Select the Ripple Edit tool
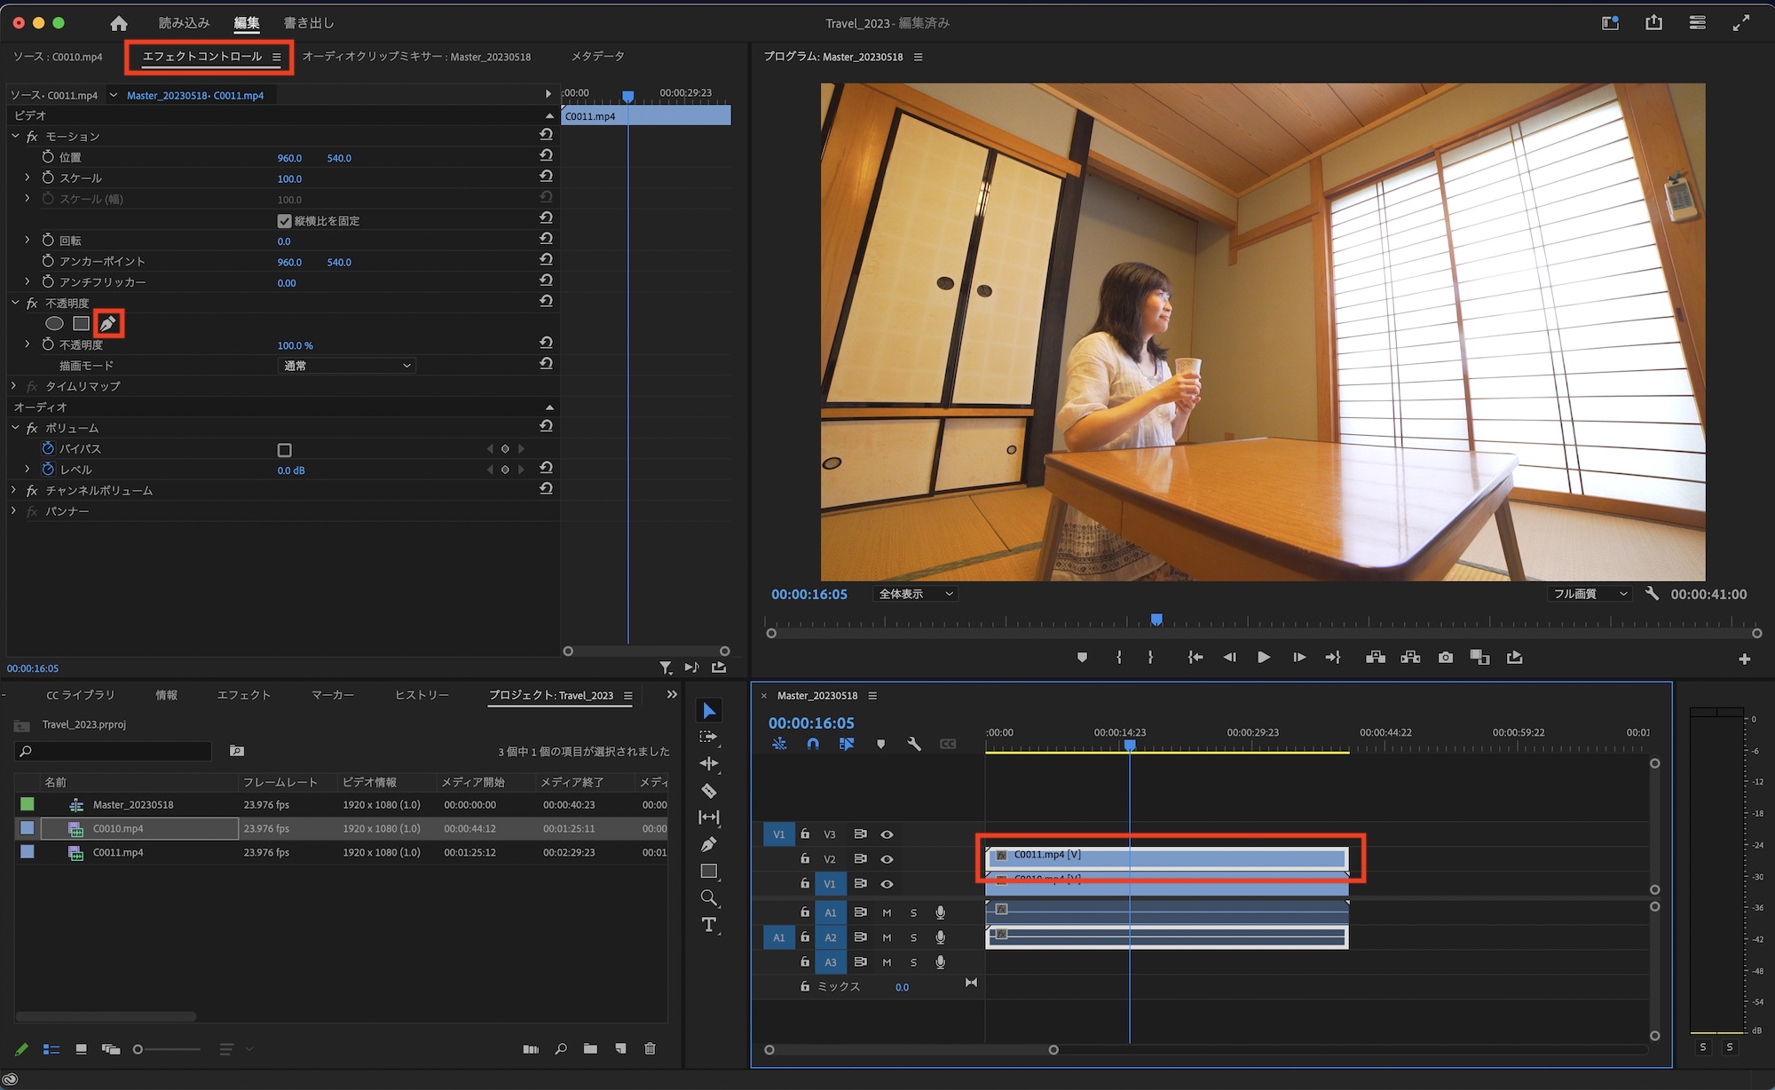This screenshot has width=1775, height=1090. pos(708,763)
